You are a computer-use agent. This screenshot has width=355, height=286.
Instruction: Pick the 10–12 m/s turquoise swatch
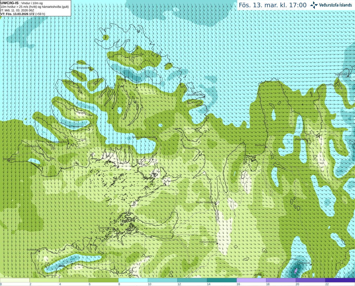pyautogui.click(x=163, y=280)
